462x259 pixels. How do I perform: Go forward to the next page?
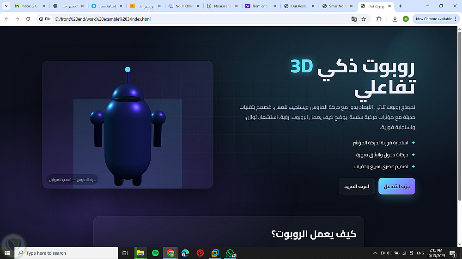[18, 19]
